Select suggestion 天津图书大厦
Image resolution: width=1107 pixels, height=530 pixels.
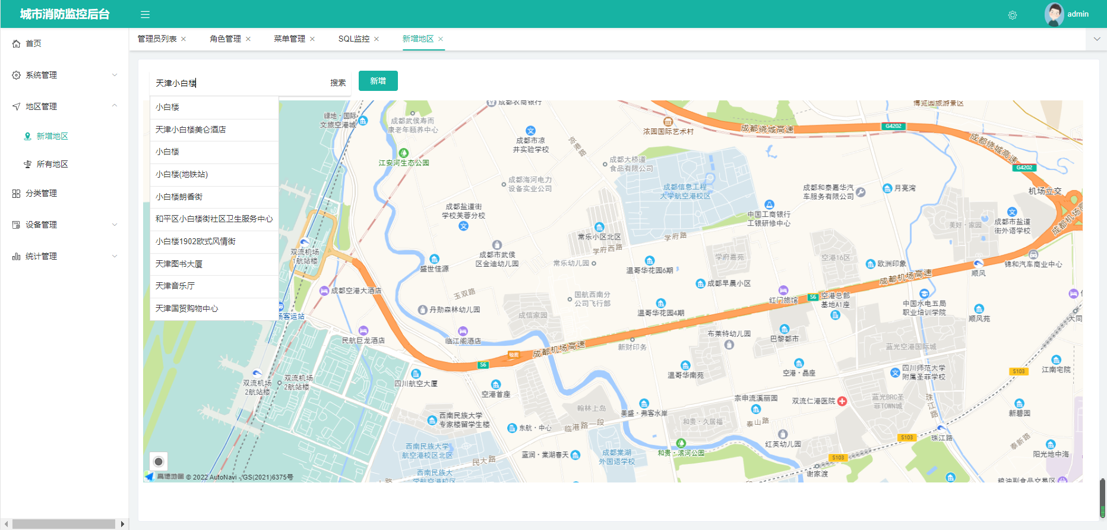(214, 264)
